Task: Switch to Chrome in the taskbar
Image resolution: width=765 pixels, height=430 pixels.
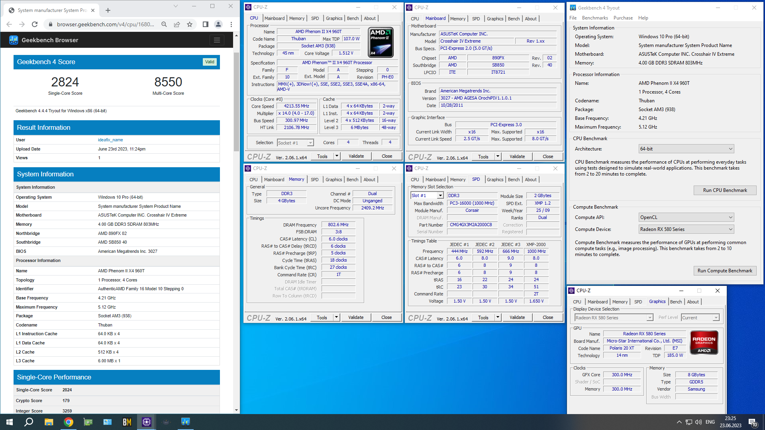Action: 68,422
